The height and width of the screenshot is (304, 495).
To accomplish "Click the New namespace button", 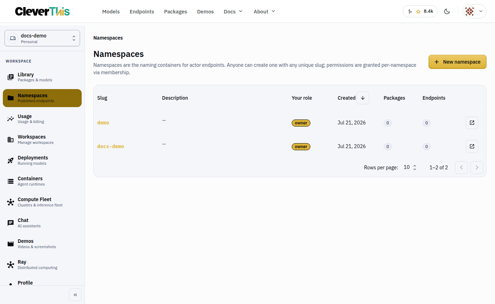I will click(458, 62).
